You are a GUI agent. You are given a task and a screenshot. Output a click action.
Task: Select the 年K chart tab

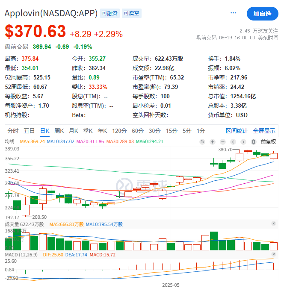click(x=102, y=131)
